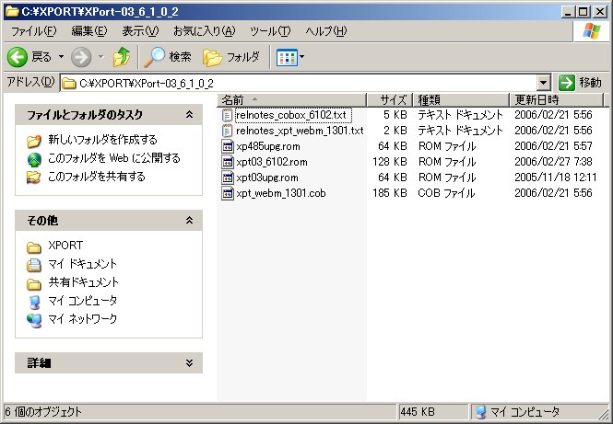Open the お気に入り(A) menu

click(204, 31)
